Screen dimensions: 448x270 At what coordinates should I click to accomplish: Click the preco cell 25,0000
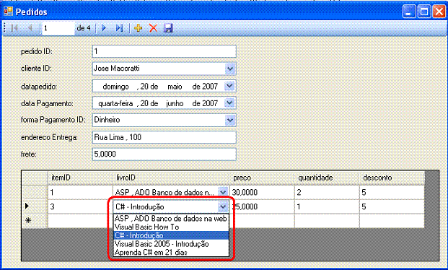coord(262,206)
